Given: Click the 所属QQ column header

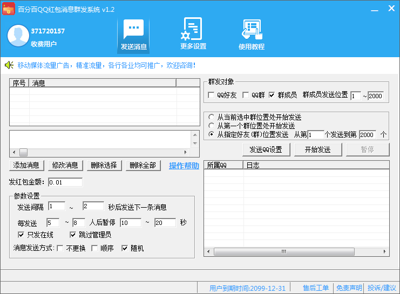Looking at the screenshot, I should (223, 165).
